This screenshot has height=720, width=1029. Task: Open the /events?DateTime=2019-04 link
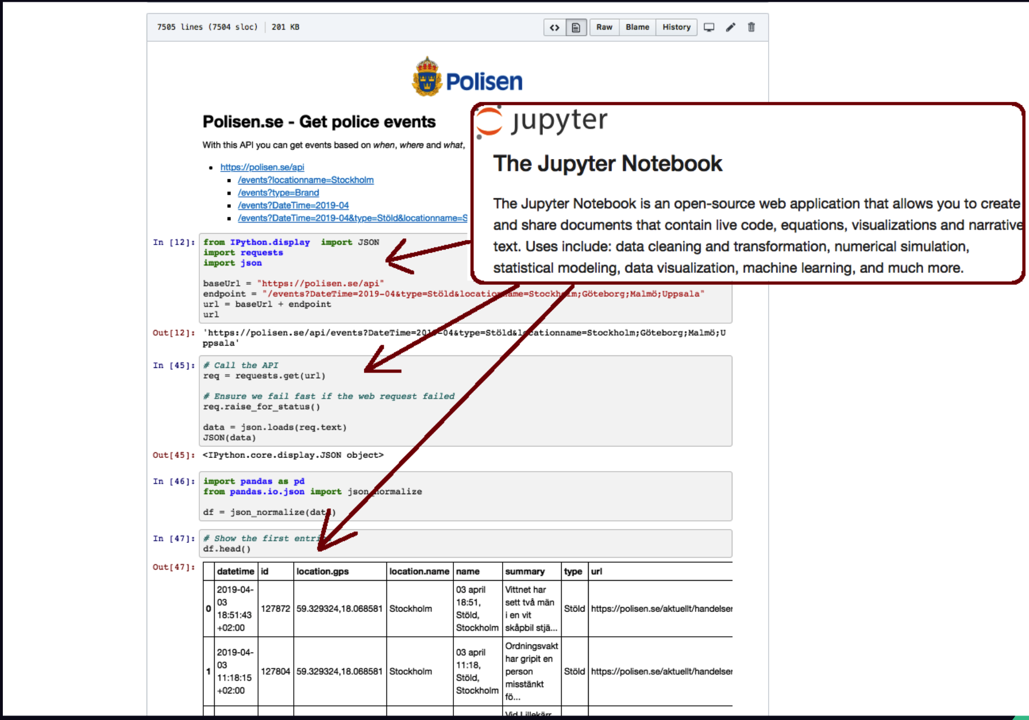tap(293, 205)
